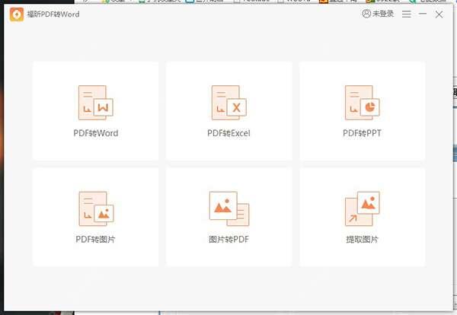This screenshot has height=315, width=457.
Task: Click the 未登录 login text
Action: [383, 14]
